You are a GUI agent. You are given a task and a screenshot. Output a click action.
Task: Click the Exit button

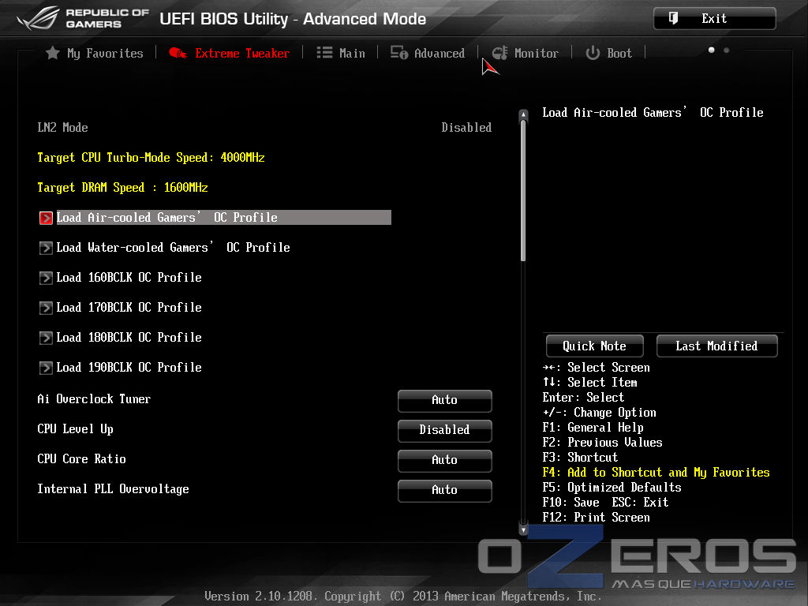(715, 19)
